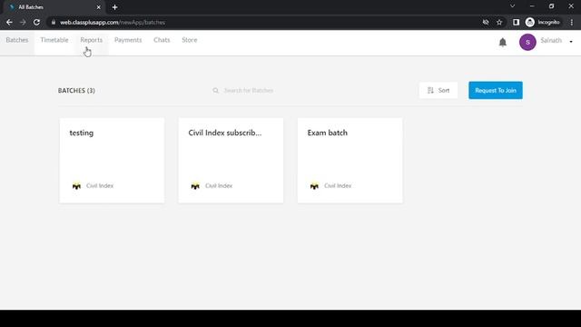Viewport: 581px width, 327px height.
Task: View site info via the lock icon
Action: coord(54,22)
